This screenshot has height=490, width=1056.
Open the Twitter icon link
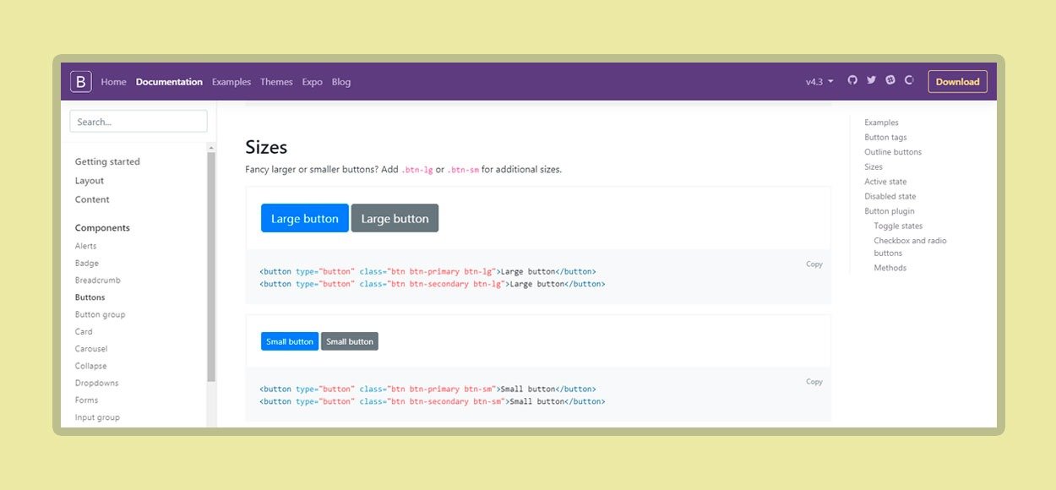click(871, 80)
